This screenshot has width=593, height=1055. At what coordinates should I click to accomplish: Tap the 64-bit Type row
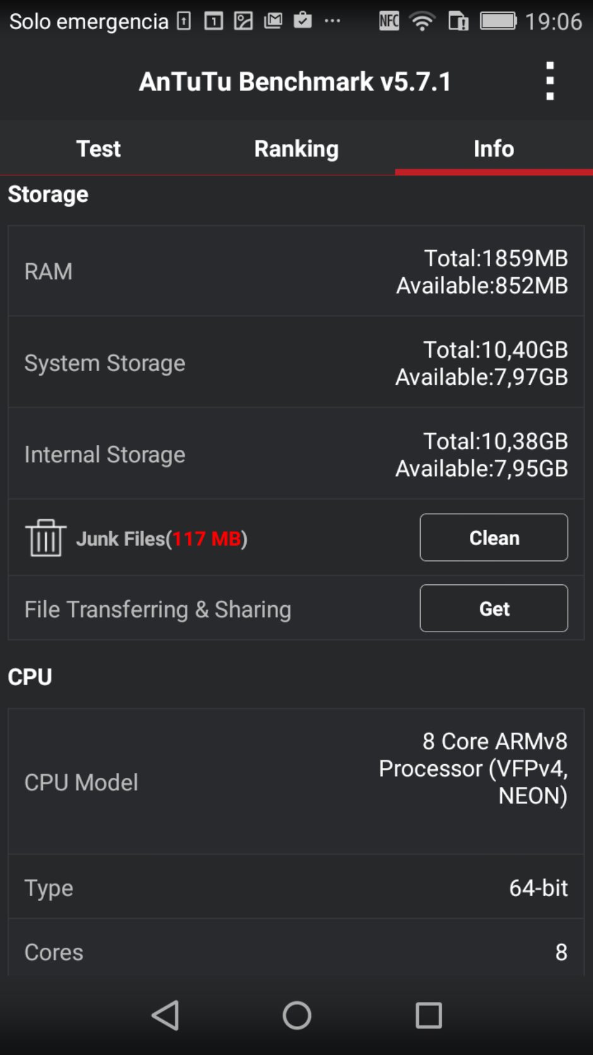296,888
